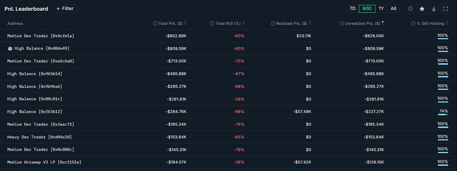Open Medium Dex Trader 0x0cfe1a address
457x171 pixels.
(41, 36)
